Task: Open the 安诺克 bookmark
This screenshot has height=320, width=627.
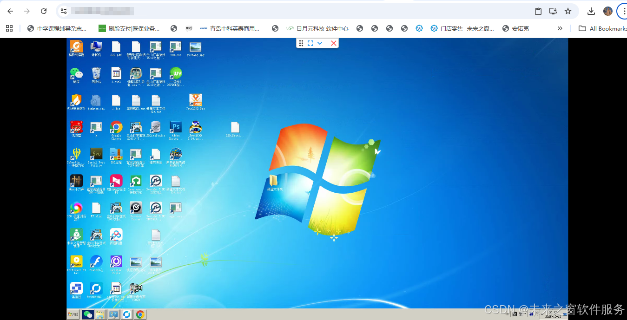Action: (516, 28)
